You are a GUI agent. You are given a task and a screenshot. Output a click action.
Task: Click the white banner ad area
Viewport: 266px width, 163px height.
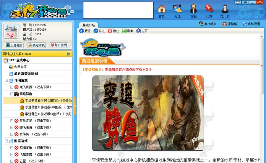point(118,10)
